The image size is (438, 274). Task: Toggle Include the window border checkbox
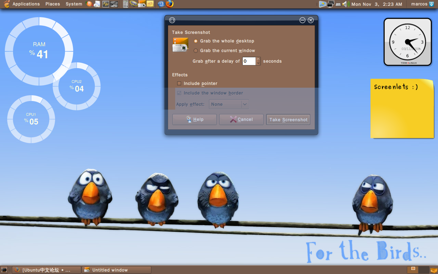click(x=210, y=93)
